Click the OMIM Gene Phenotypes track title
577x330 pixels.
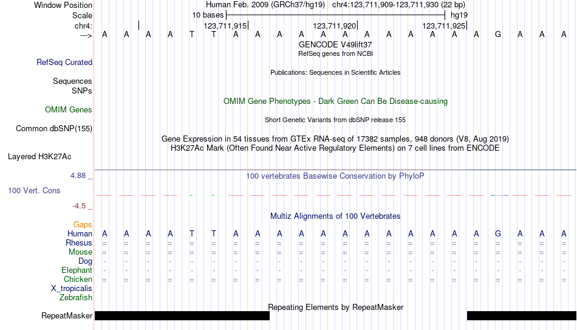point(335,101)
